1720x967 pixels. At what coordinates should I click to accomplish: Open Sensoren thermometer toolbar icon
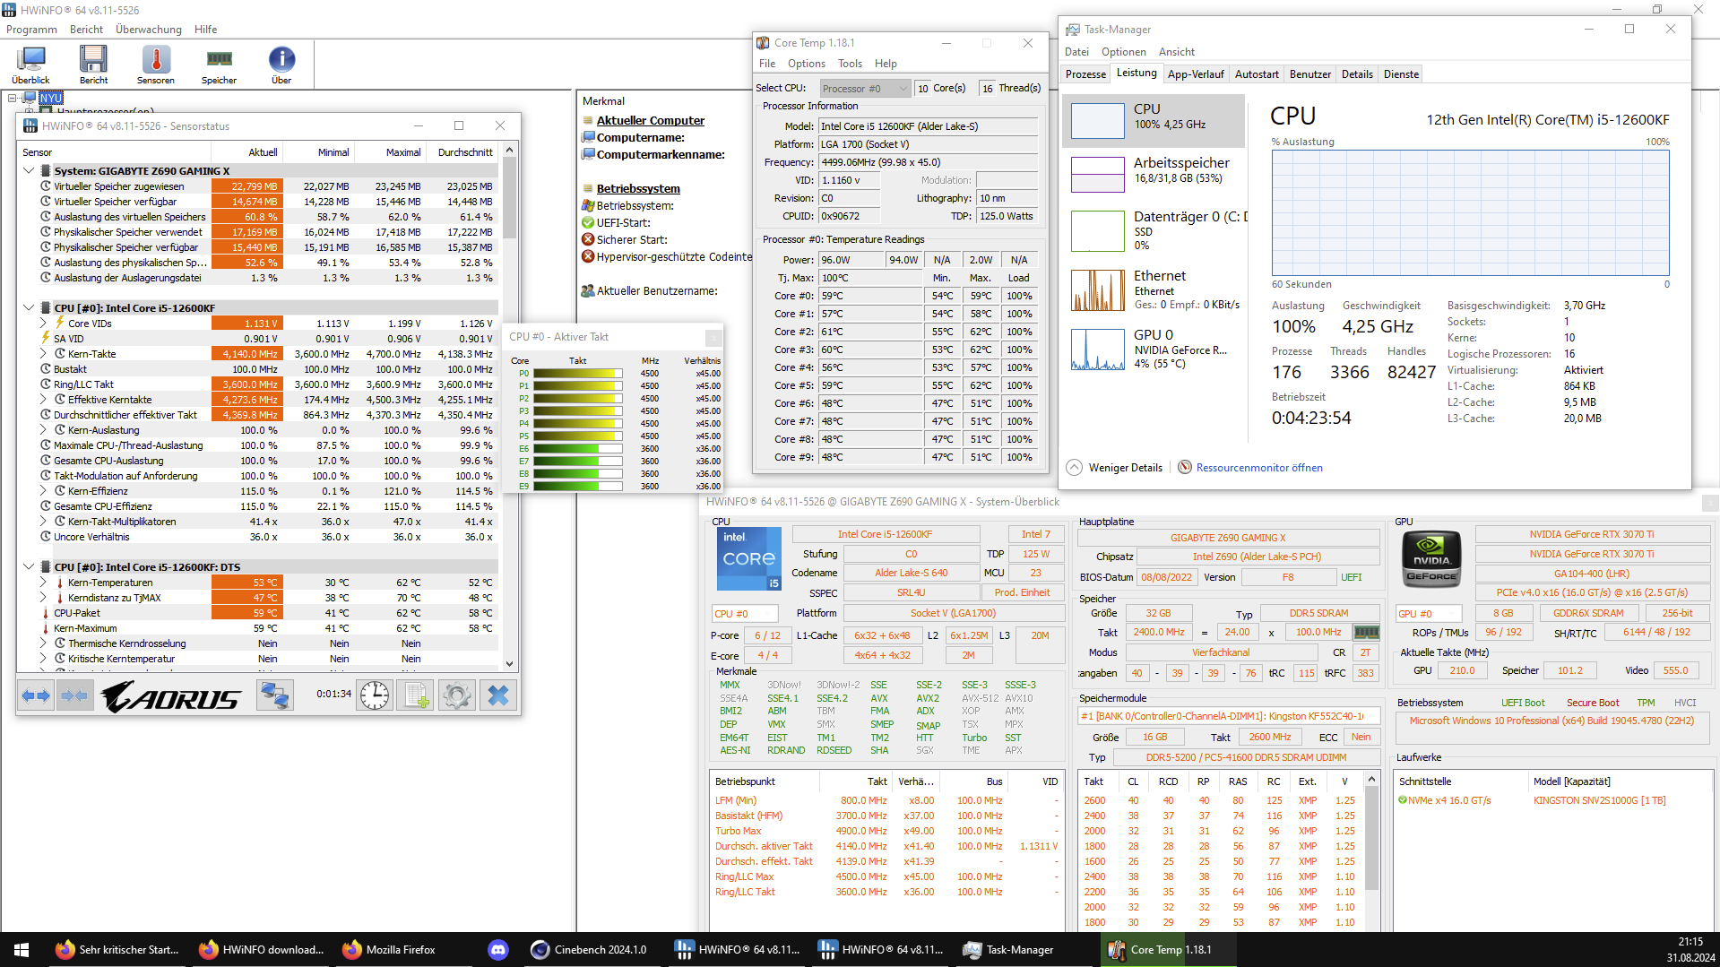pyautogui.click(x=156, y=65)
